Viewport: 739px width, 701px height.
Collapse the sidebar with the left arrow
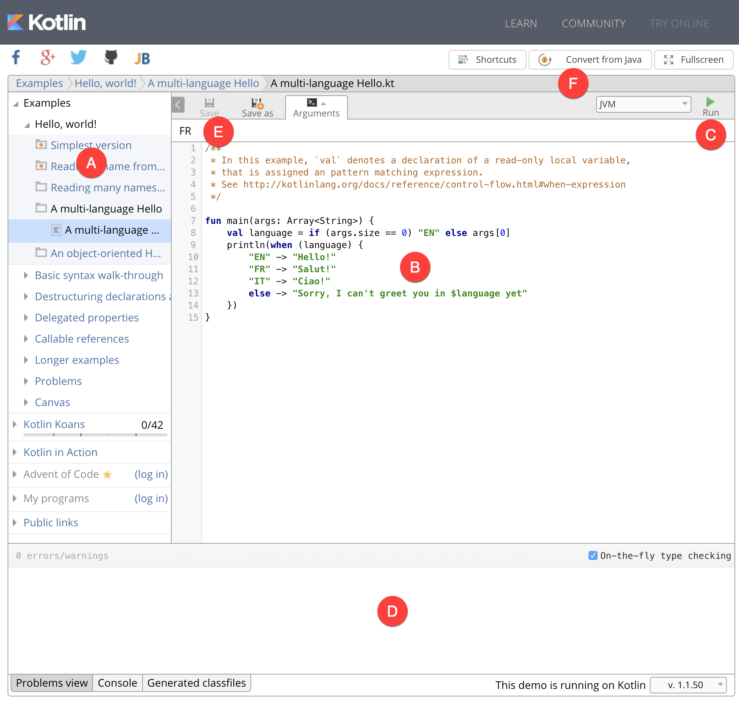(178, 105)
